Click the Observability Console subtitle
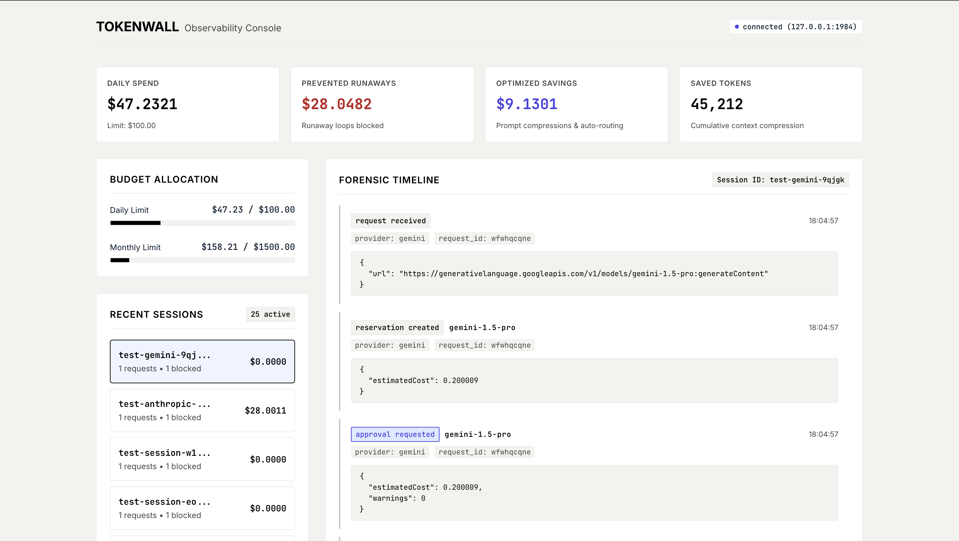Viewport: 959px width, 541px height. (233, 28)
